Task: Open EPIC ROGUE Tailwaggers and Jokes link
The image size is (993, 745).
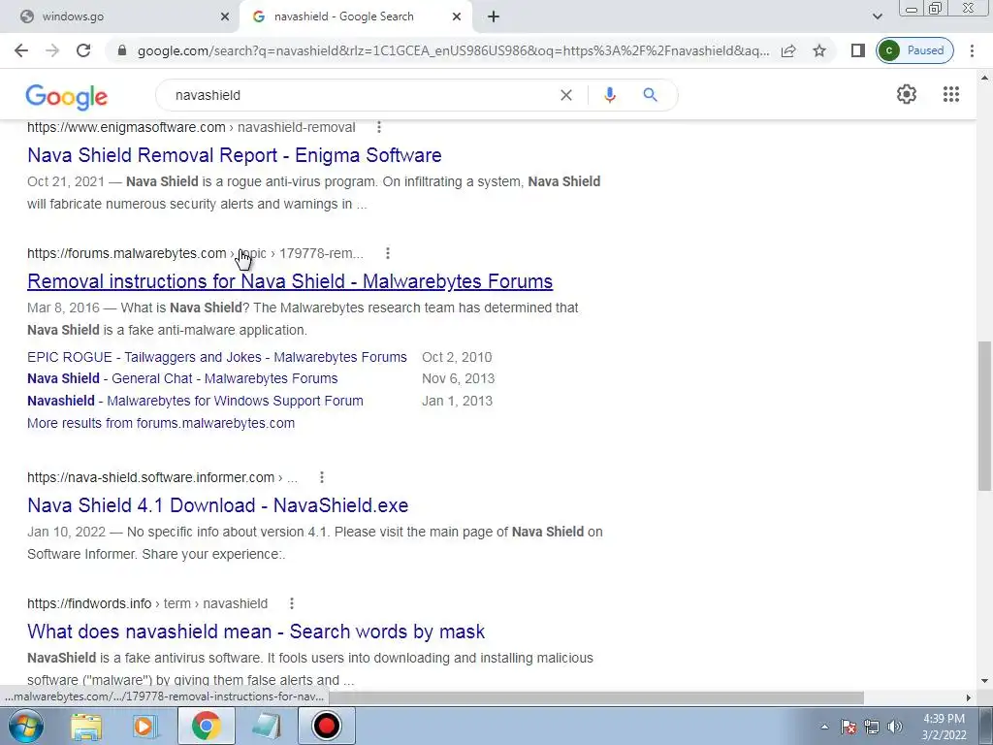Action: click(x=217, y=357)
